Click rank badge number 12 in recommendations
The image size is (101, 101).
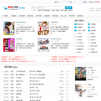click(x=89, y=27)
